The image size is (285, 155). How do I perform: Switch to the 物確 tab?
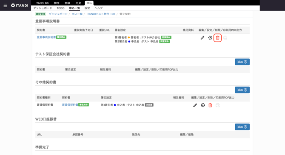(x=68, y=3)
